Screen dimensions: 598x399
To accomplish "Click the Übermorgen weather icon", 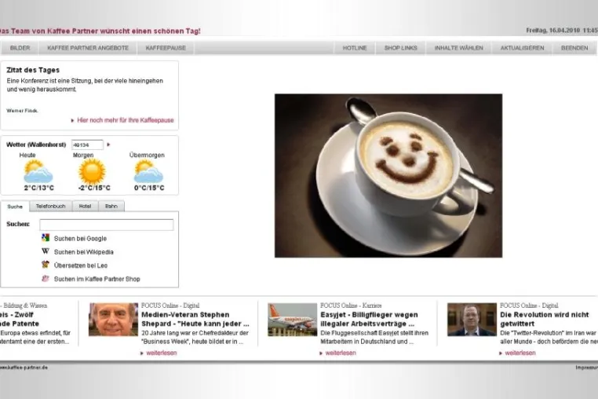I will pos(148,171).
